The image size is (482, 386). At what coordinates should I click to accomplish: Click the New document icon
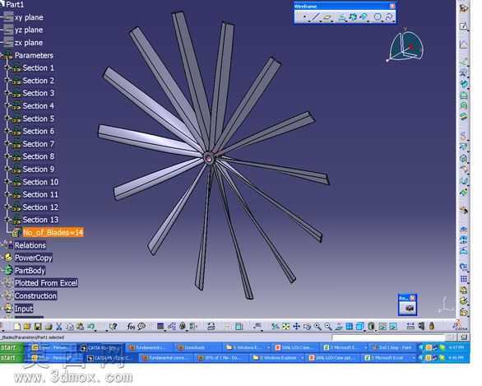[x=17, y=326]
